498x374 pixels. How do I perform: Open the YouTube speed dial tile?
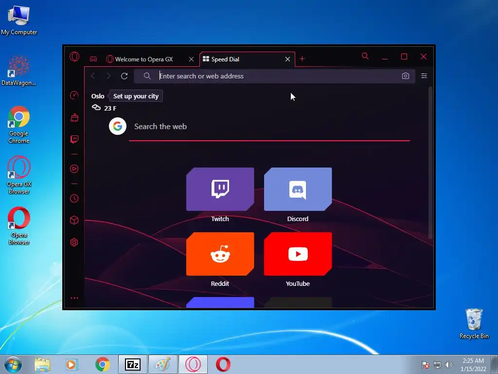(298, 254)
